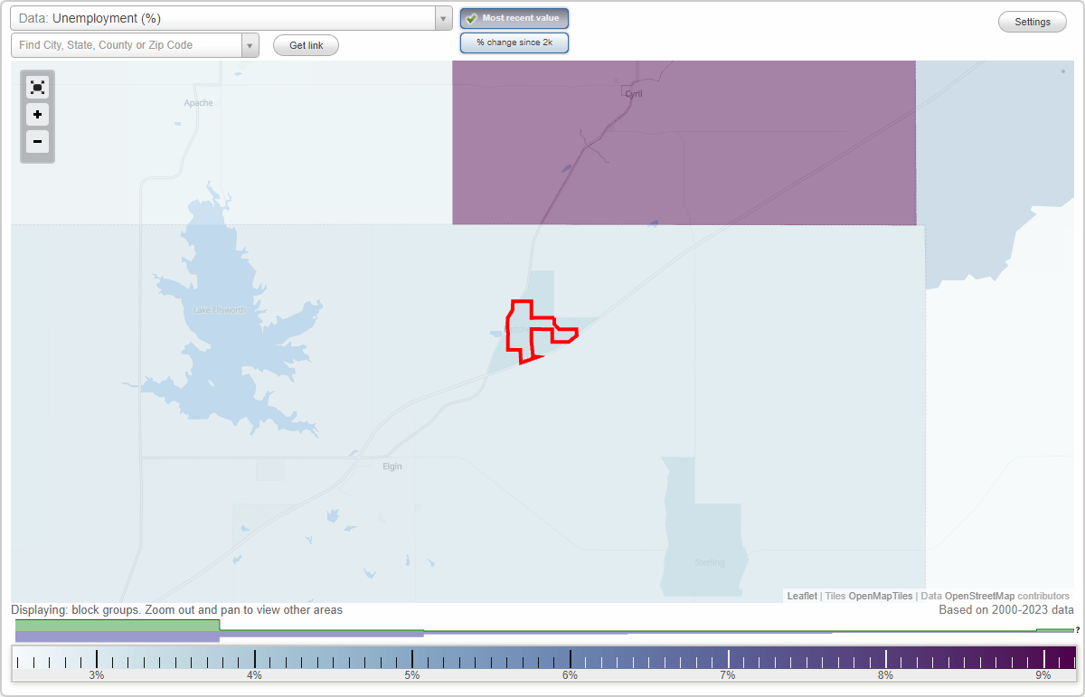Click the green checkmark on Most recent value
Screen dimensions: 1085x697
coord(471,17)
